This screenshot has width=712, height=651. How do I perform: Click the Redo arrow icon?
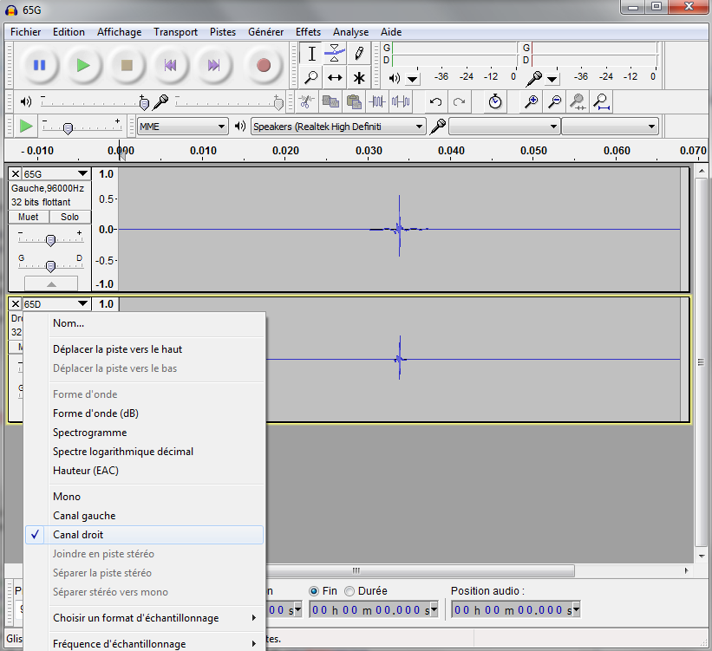pyautogui.click(x=459, y=101)
